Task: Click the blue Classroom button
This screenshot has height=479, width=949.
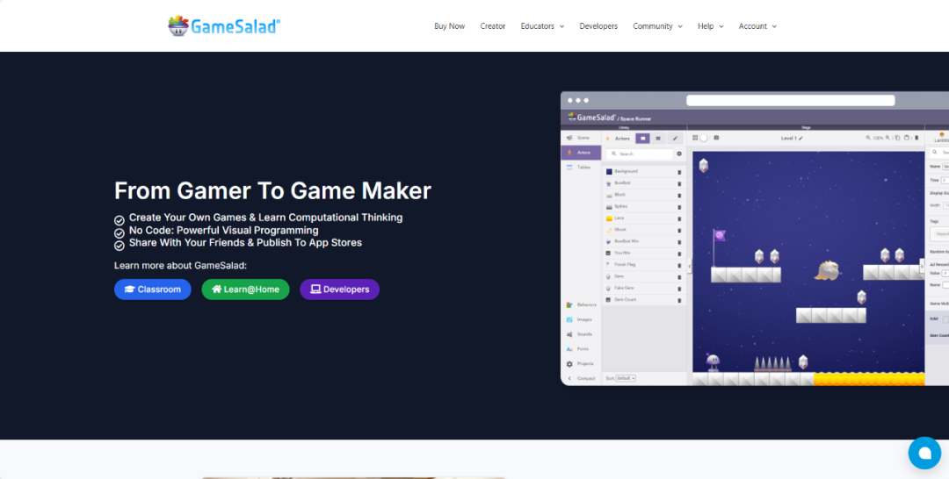Action: 153,290
